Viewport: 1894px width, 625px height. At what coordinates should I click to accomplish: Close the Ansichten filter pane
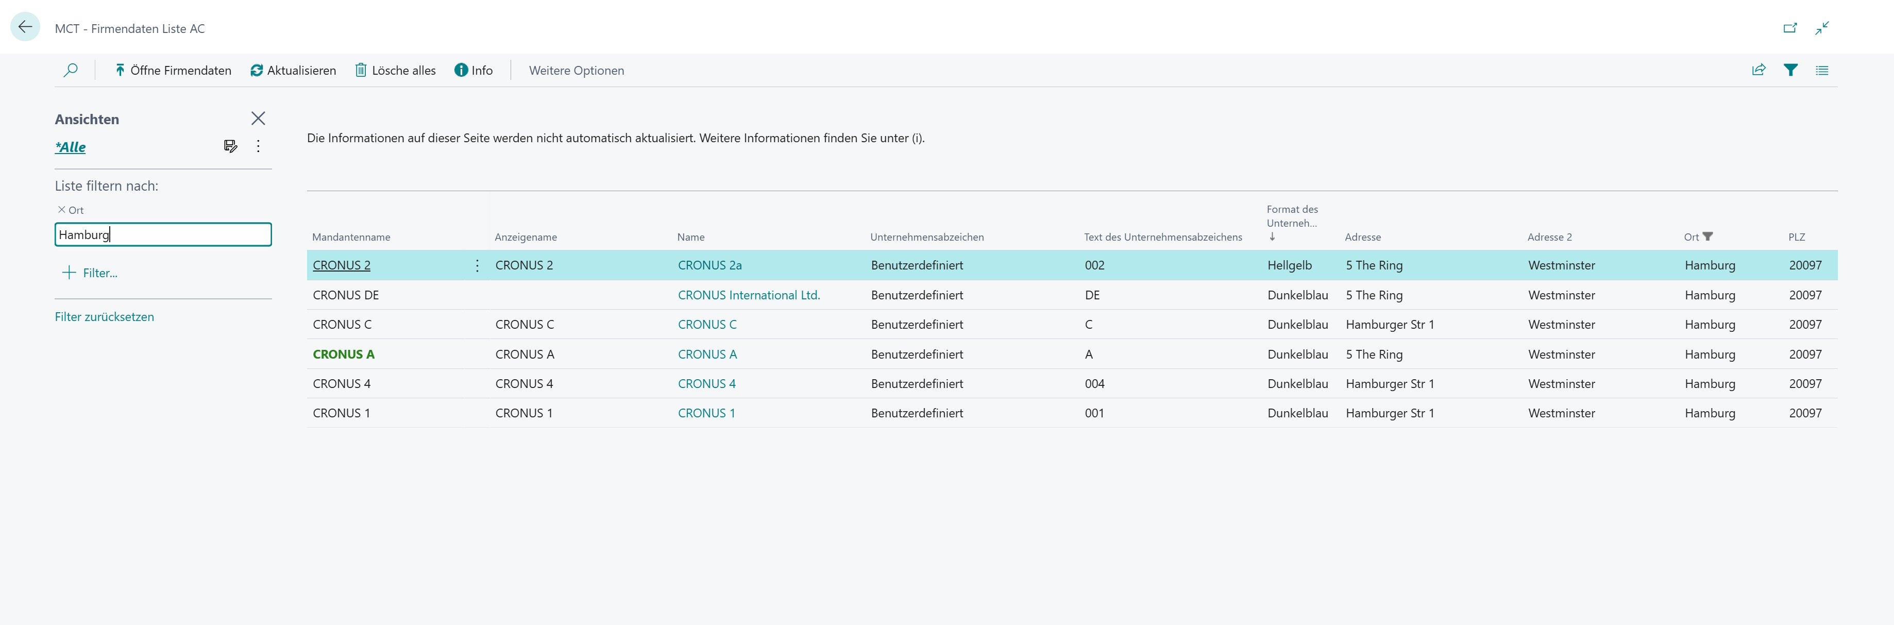click(258, 119)
